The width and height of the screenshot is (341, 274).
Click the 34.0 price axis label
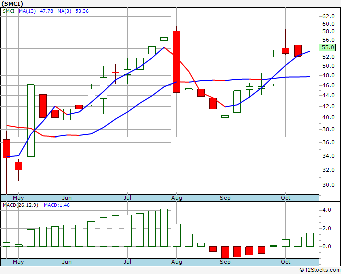(x=328, y=156)
